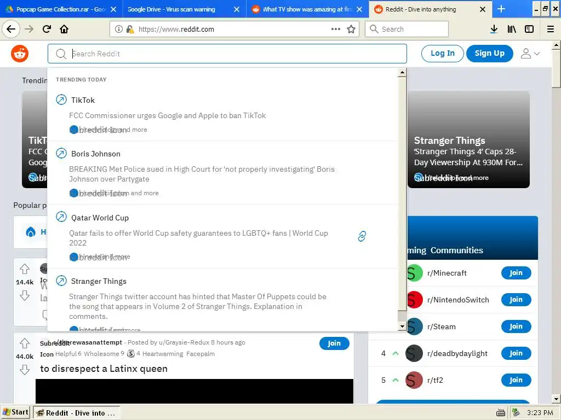Click the keyboard icon in system tray

(501, 413)
